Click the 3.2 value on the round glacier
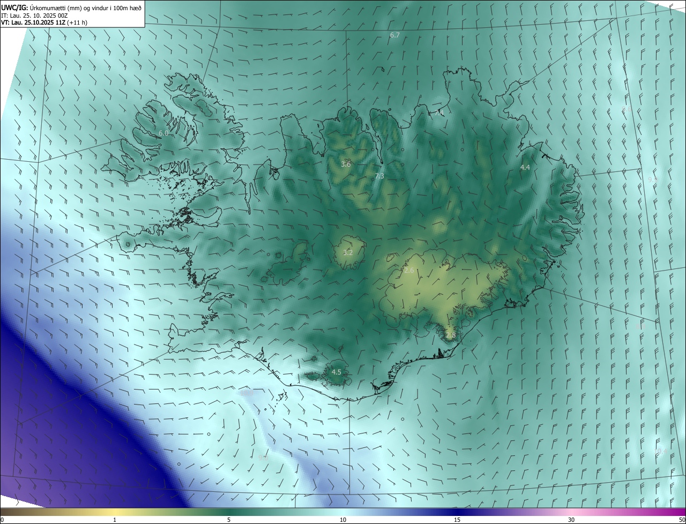This screenshot has width=686, height=524. pyautogui.click(x=348, y=252)
